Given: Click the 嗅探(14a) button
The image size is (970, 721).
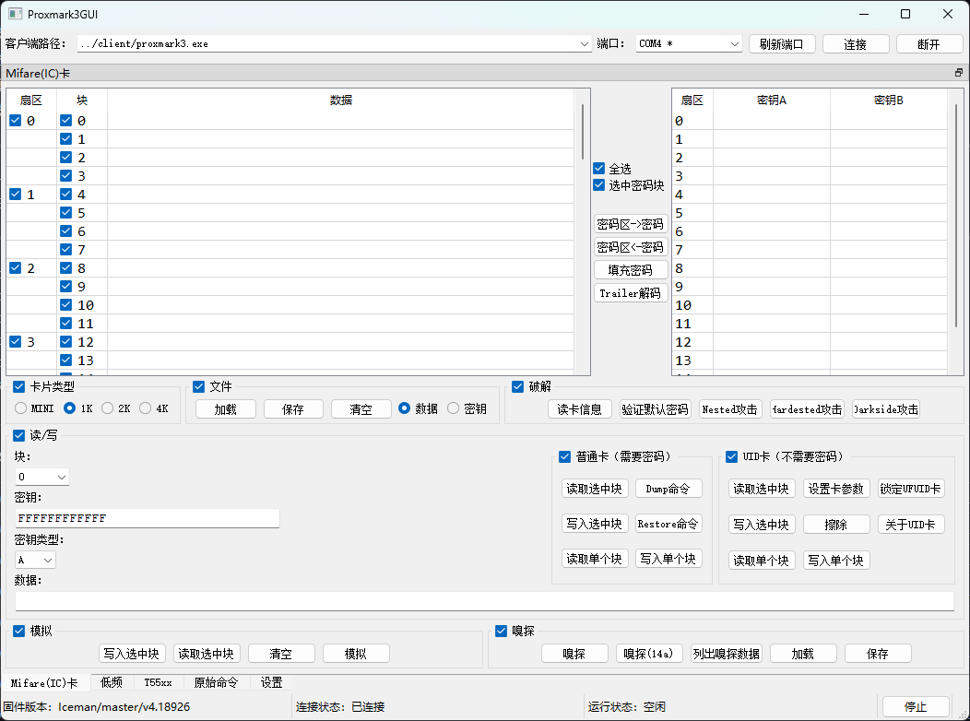Looking at the screenshot, I should pyautogui.click(x=648, y=654).
